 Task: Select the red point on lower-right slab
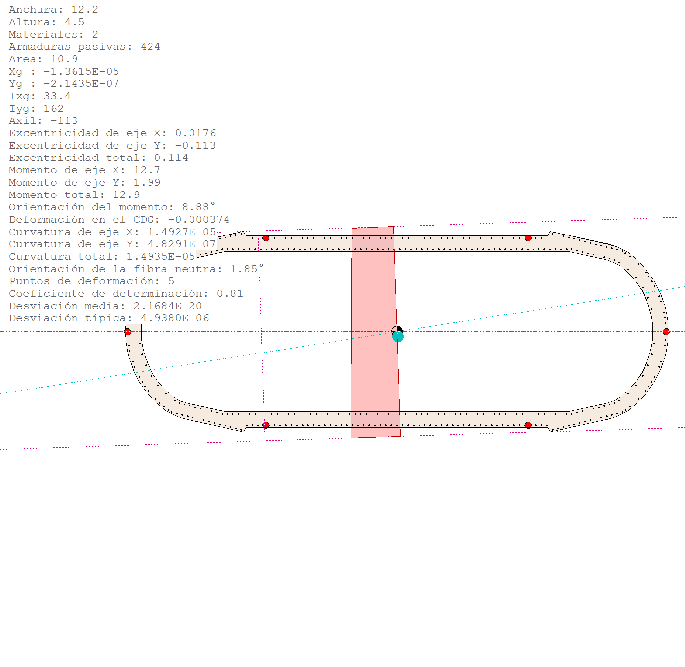coord(528,425)
